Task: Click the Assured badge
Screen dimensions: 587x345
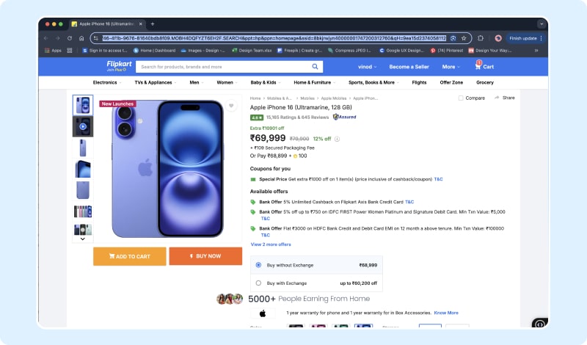Action: 344,117
